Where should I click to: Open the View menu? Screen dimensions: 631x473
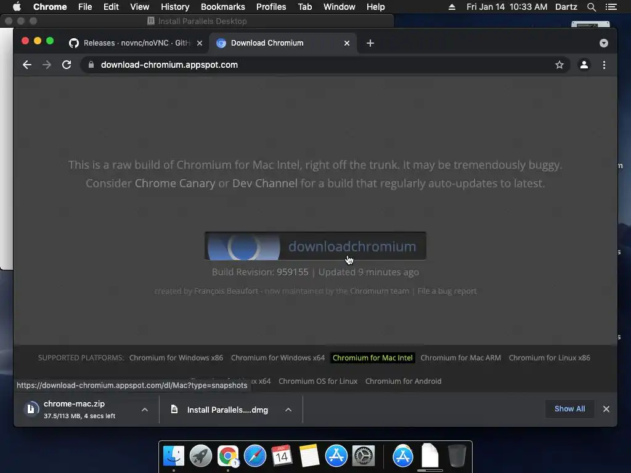pos(140,7)
